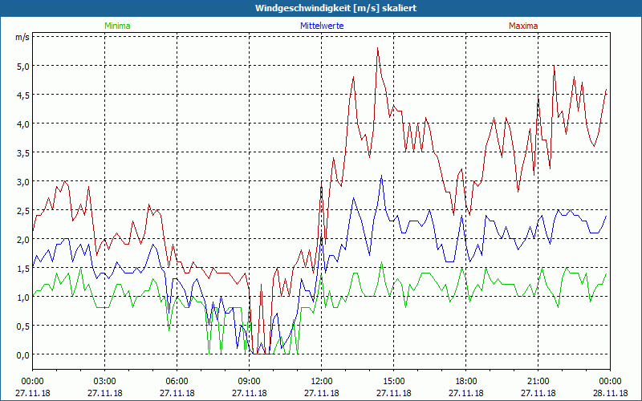The height and width of the screenshot is (401, 642).
Task: Click the 0,0 y-axis tick label
Action: pos(22,354)
